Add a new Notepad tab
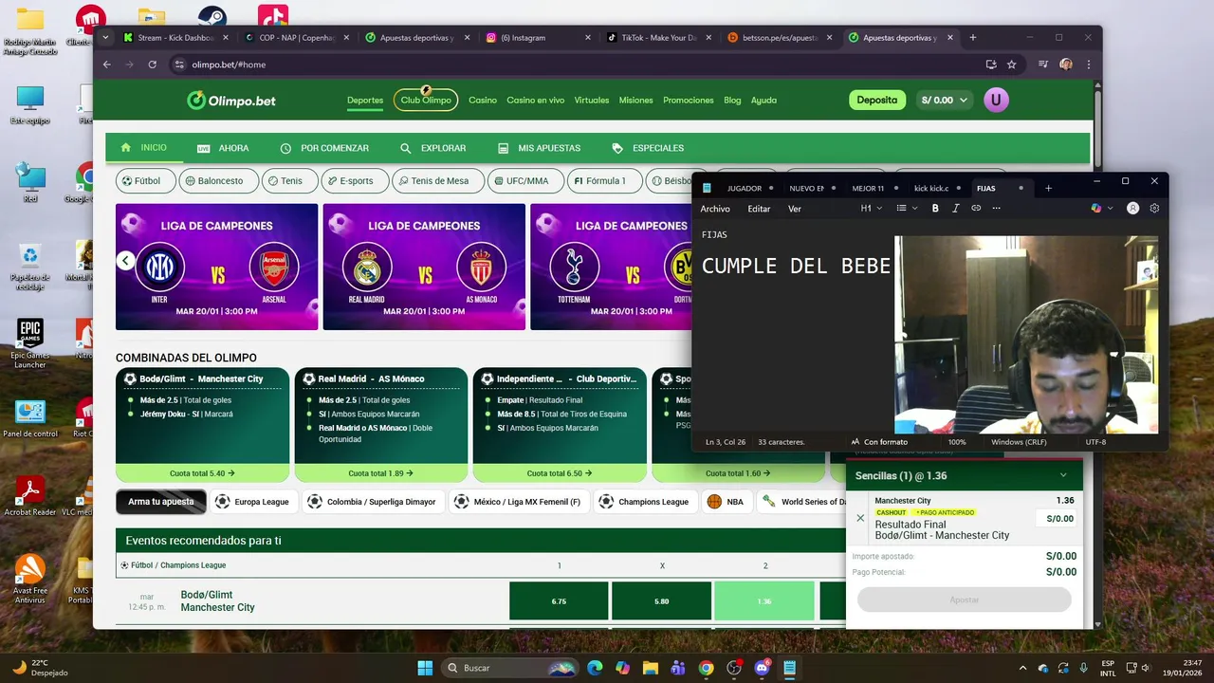The width and height of the screenshot is (1214, 683). [1048, 188]
